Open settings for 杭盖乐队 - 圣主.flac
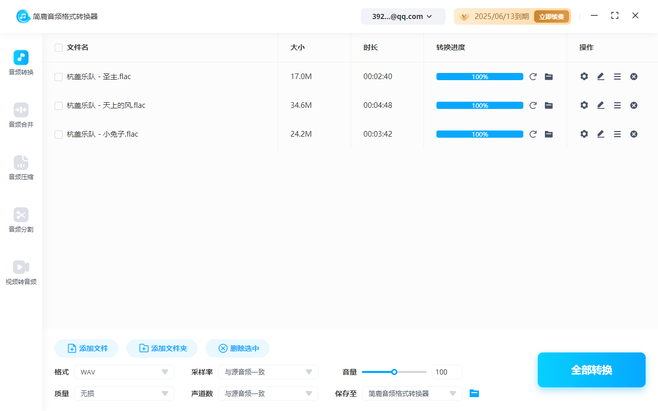This screenshot has height=411, width=658. 584,76
